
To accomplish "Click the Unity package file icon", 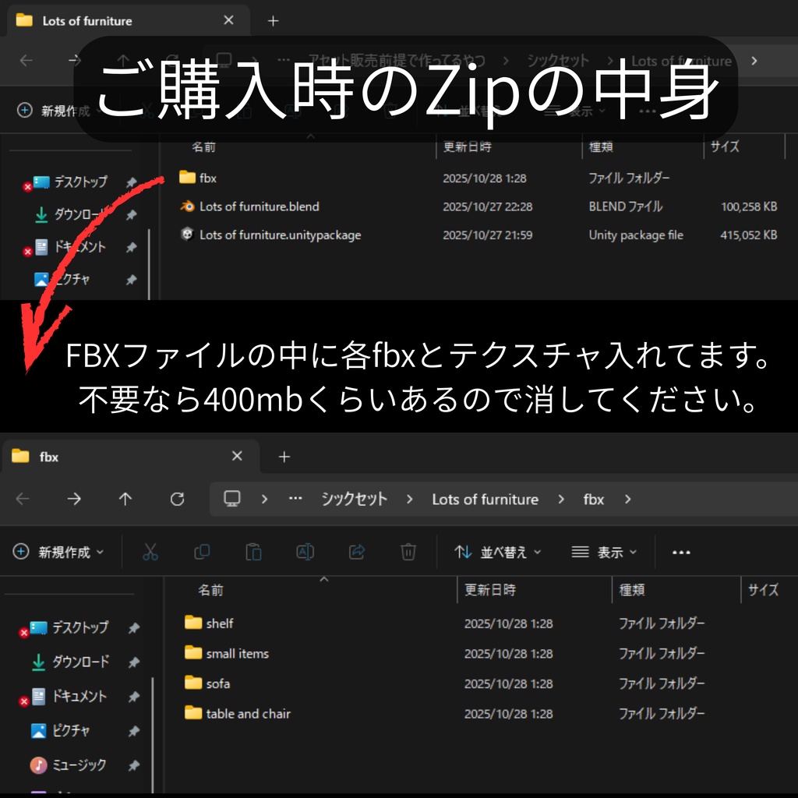I will 187,234.
